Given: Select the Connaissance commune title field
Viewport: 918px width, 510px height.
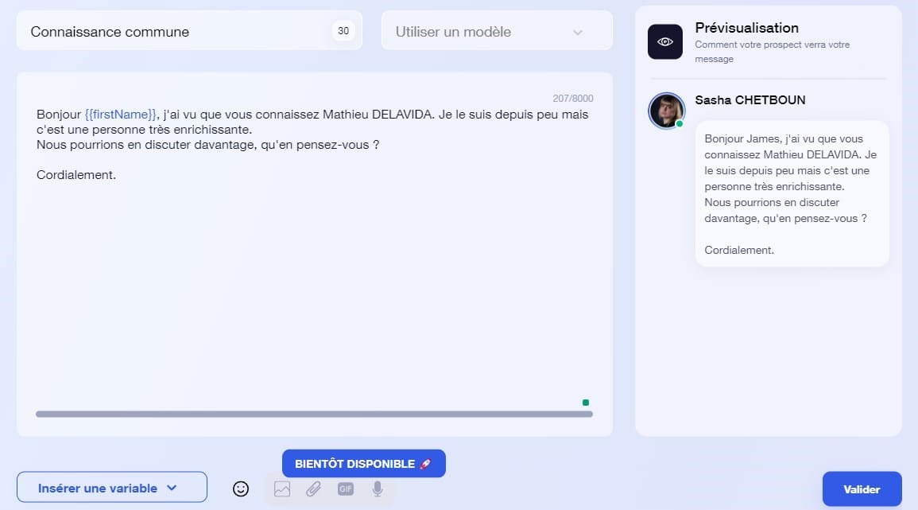Looking at the screenshot, I should click(110, 32).
